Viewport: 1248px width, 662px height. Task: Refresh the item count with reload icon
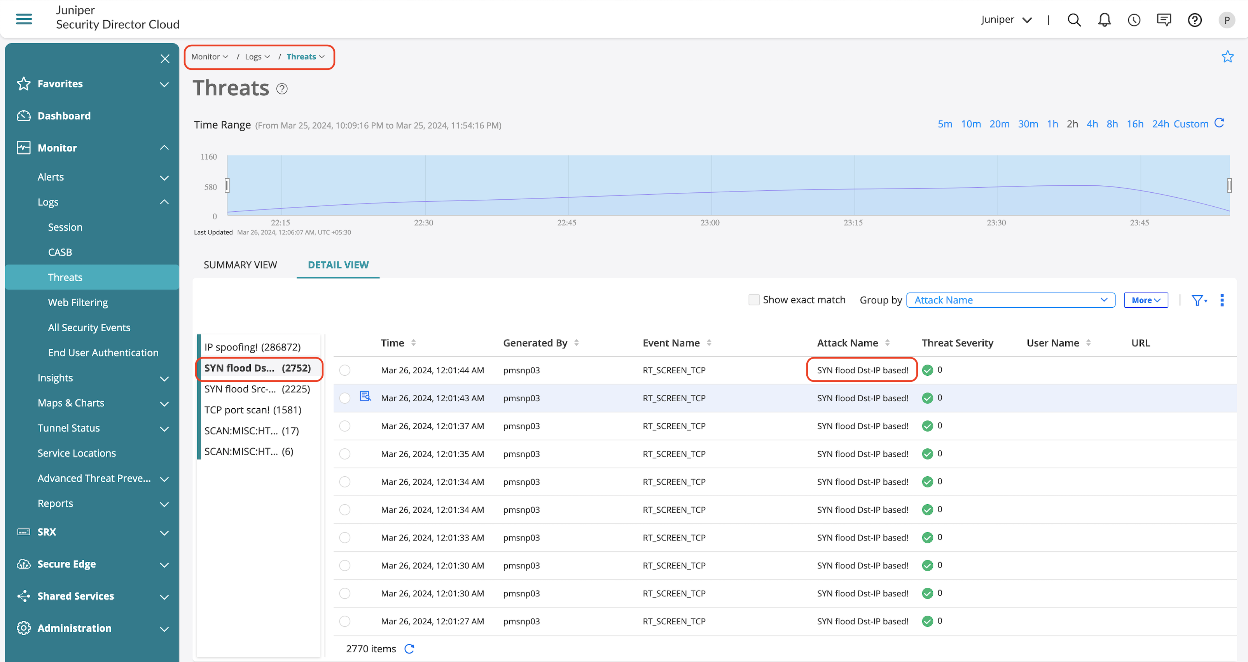(x=409, y=648)
